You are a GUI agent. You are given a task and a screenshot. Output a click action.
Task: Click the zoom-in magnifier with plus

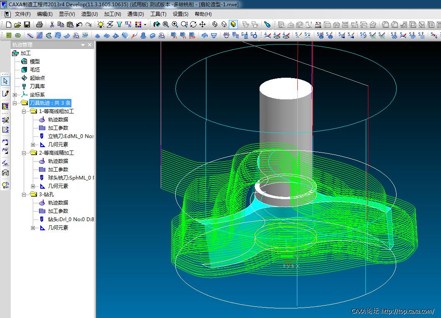click(175, 25)
